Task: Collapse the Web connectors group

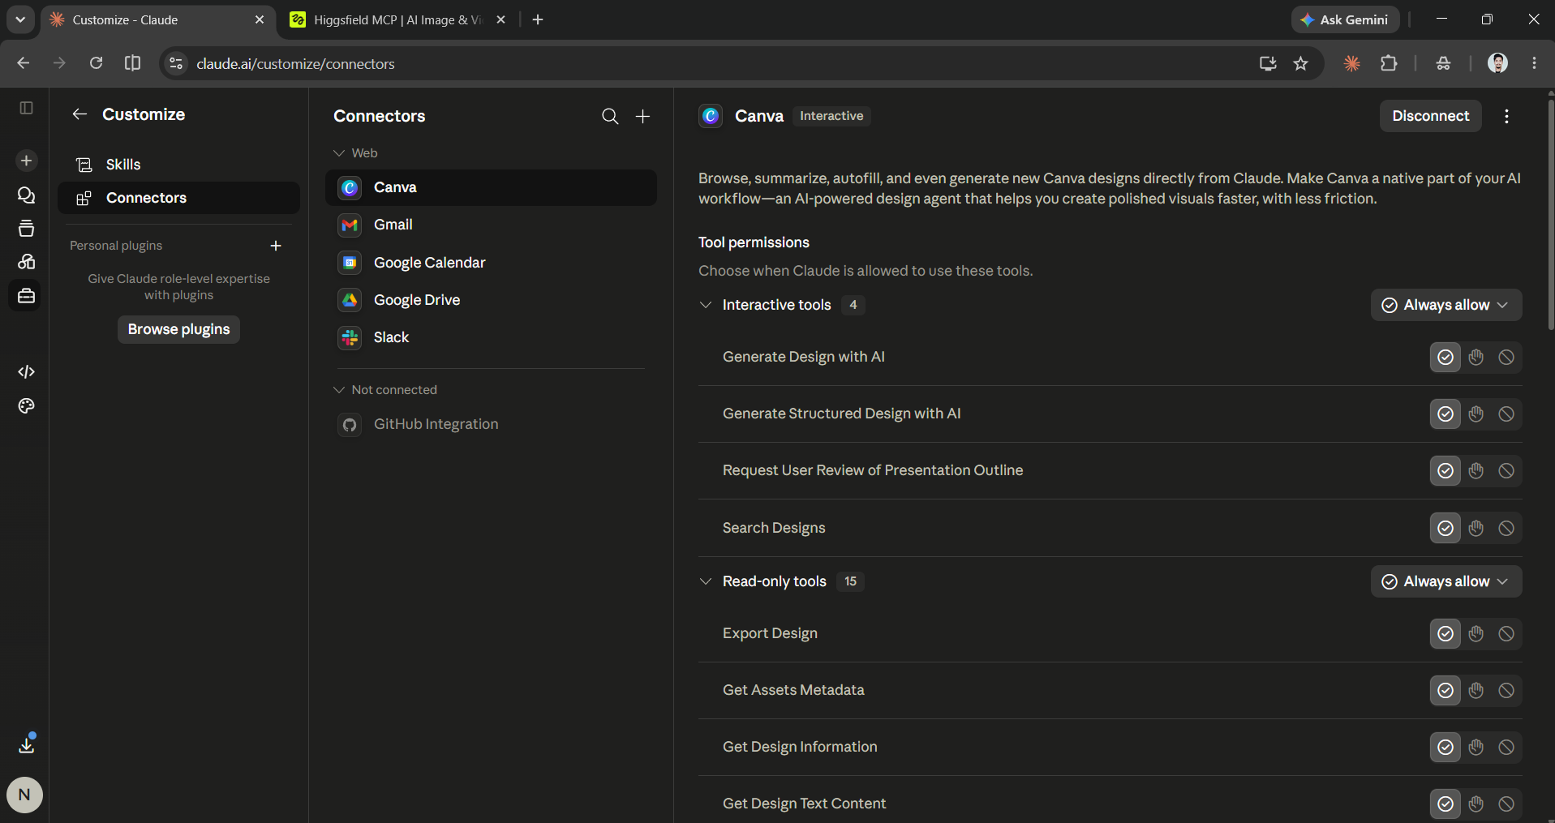Action: (x=339, y=153)
